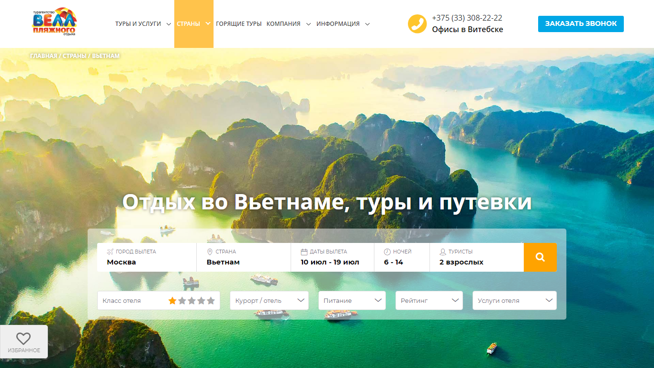Screen dimensions: 654x368
Task: Set hotel class to one star
Action: [x=172, y=300]
